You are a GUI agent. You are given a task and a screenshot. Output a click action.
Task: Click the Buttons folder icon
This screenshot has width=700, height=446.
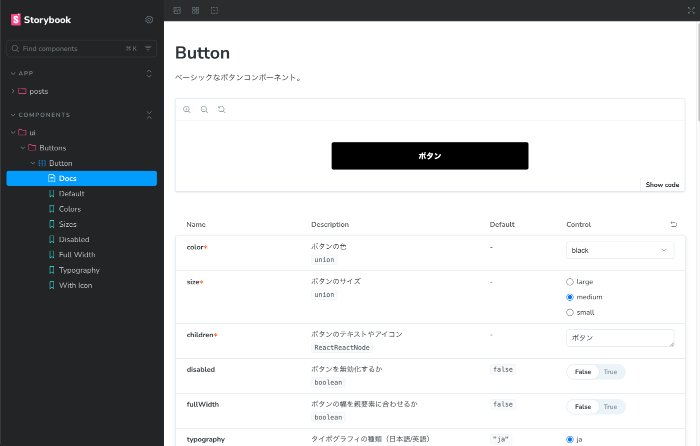pos(32,148)
